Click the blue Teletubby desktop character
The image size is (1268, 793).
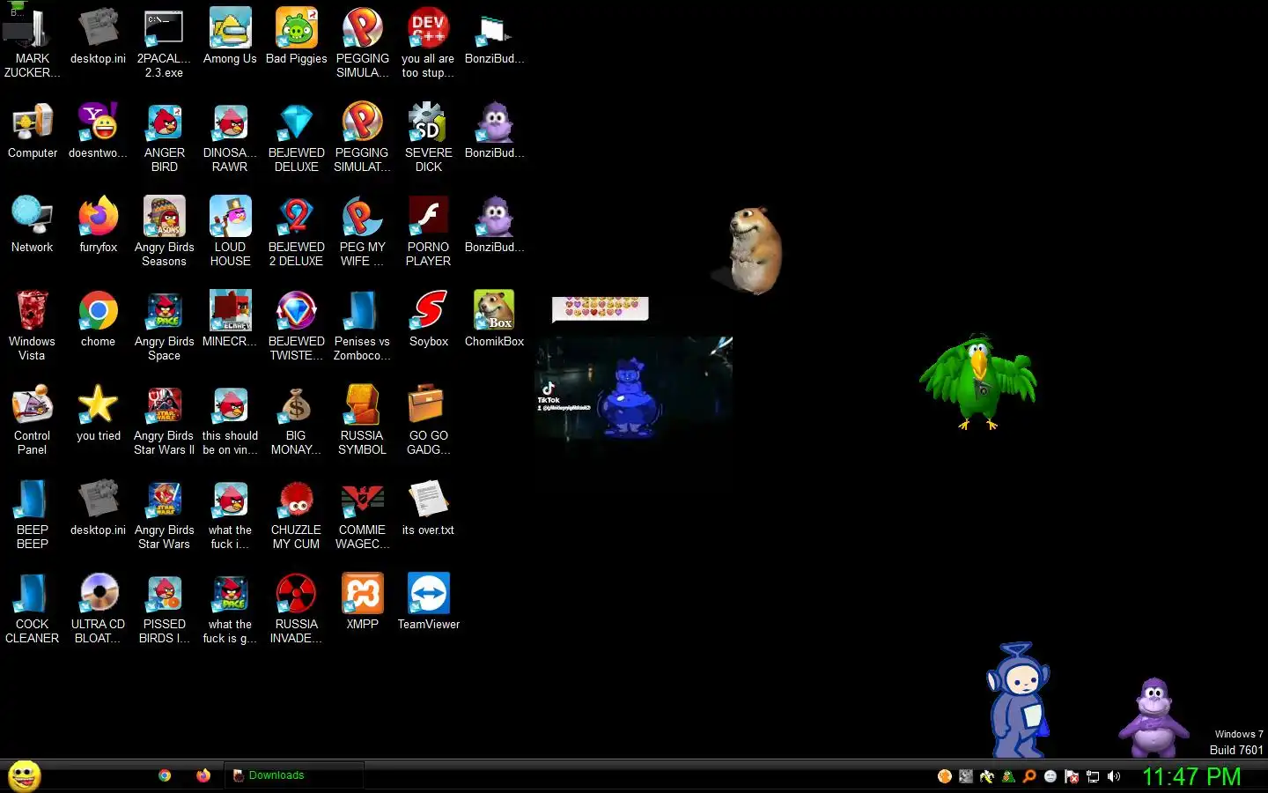coord(1019,700)
